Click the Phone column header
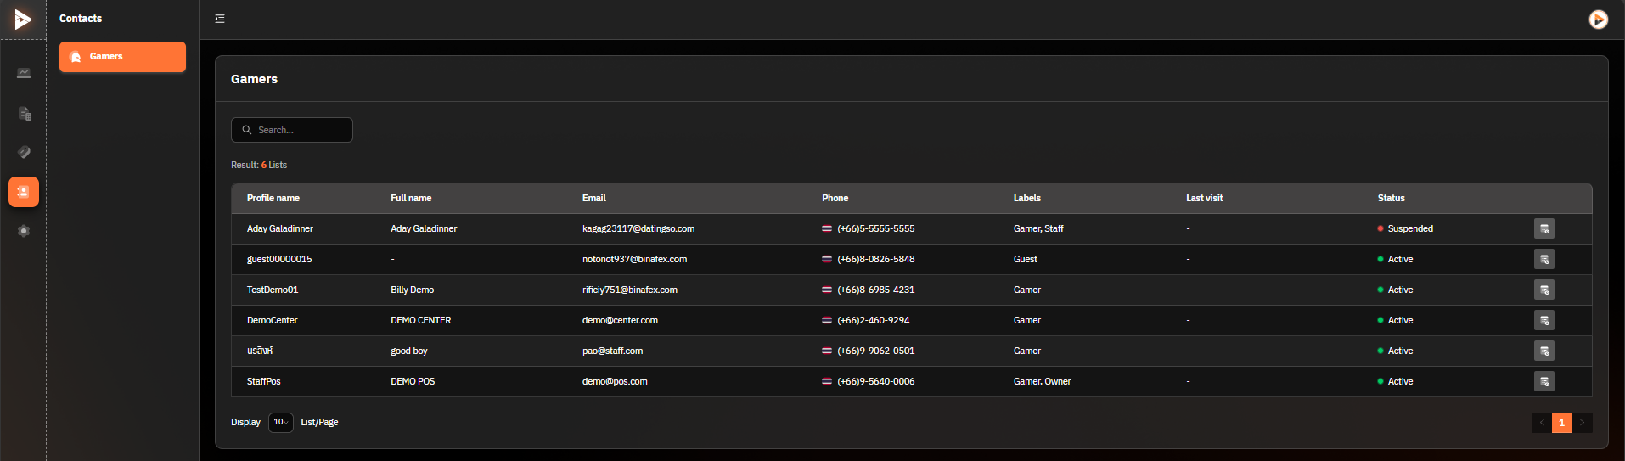The width and height of the screenshot is (1625, 461). 835,198
